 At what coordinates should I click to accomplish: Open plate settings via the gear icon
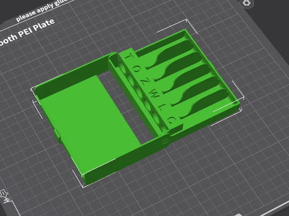[247, 3]
